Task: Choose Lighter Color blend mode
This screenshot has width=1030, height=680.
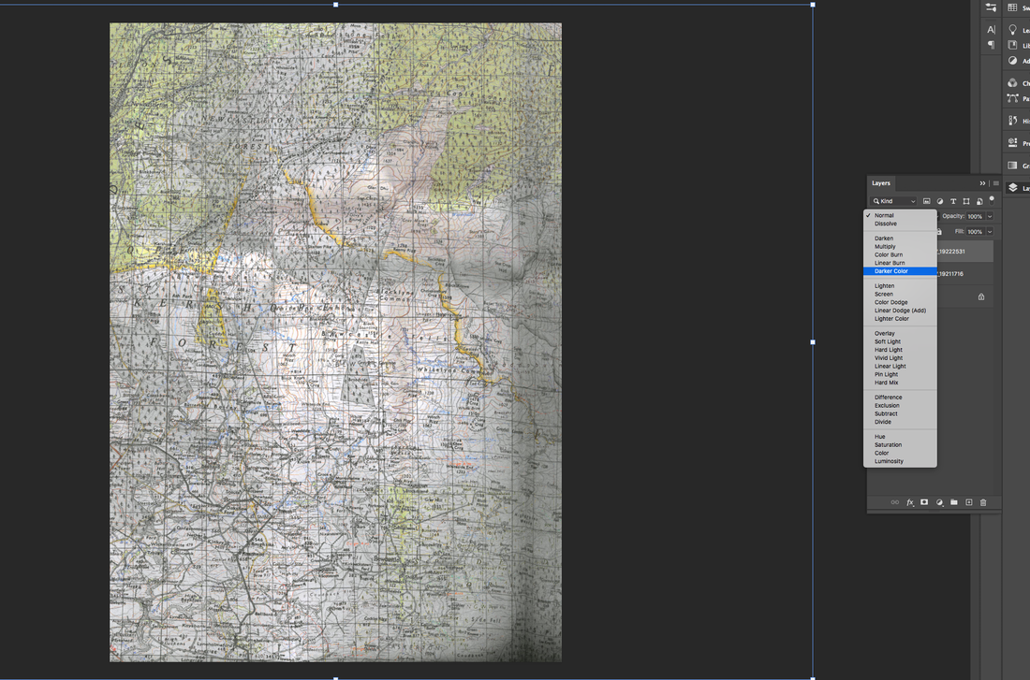Action: tap(900, 318)
